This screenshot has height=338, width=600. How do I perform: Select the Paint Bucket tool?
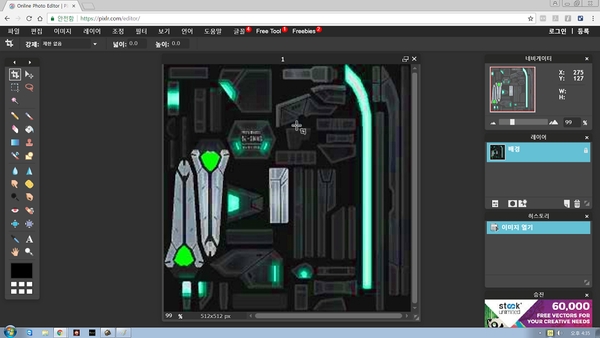(29, 129)
